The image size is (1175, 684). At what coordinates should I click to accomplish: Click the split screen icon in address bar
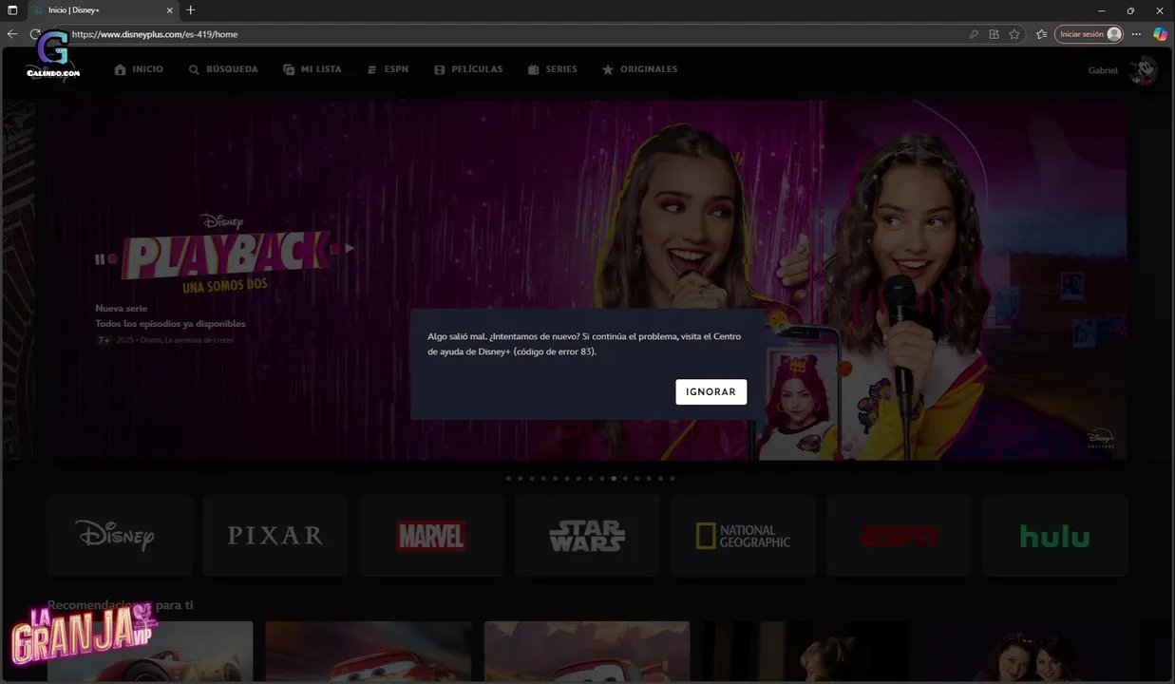pos(994,34)
